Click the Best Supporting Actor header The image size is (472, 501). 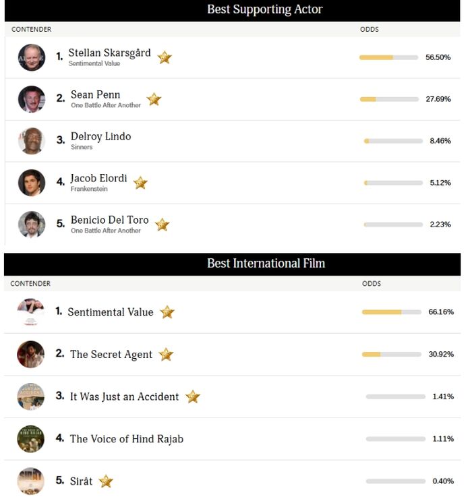(x=264, y=9)
